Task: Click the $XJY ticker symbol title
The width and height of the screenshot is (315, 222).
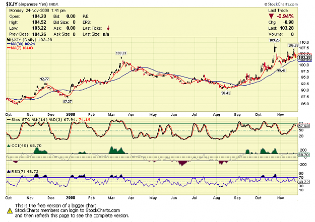Action: [12, 4]
